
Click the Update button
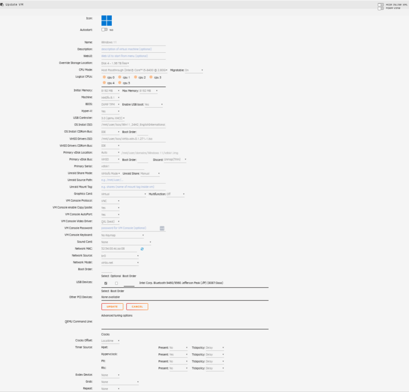click(x=112, y=307)
